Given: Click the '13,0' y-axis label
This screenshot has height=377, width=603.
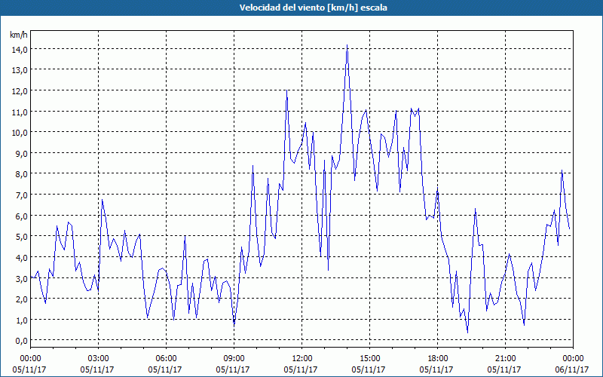Looking at the screenshot, I should tap(20, 70).
